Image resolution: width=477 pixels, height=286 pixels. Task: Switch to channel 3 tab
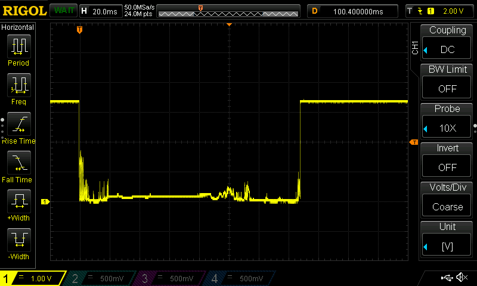coord(171,278)
